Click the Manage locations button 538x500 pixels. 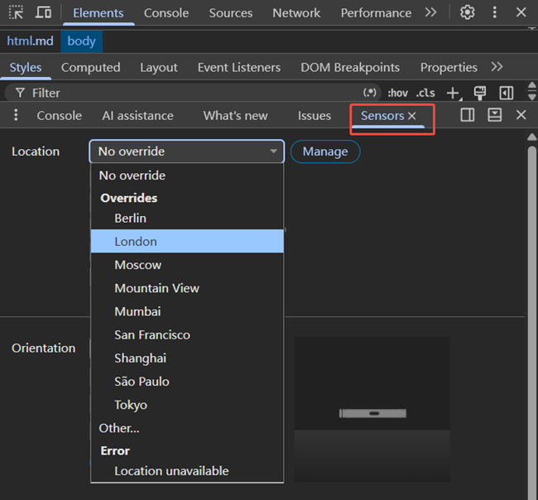coord(325,151)
